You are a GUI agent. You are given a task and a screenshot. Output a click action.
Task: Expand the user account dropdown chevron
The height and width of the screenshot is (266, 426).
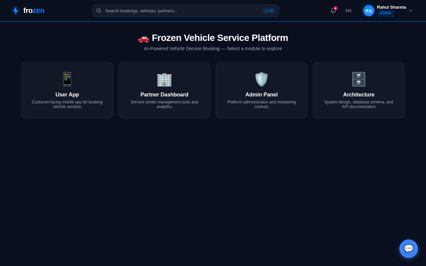(x=410, y=11)
